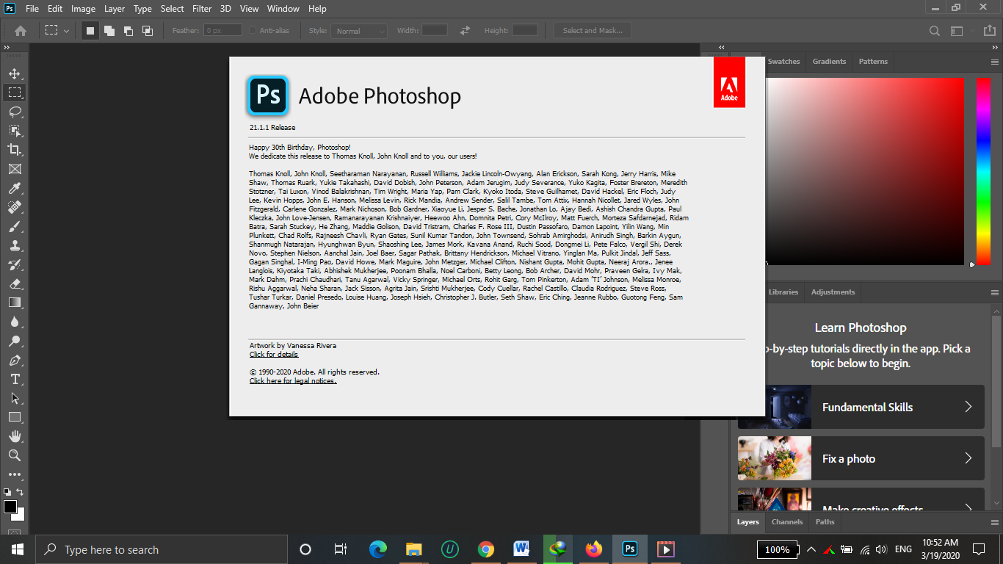Toggle the Anti-alias checkbox
Screen dimensions: 1003x564
253,31
